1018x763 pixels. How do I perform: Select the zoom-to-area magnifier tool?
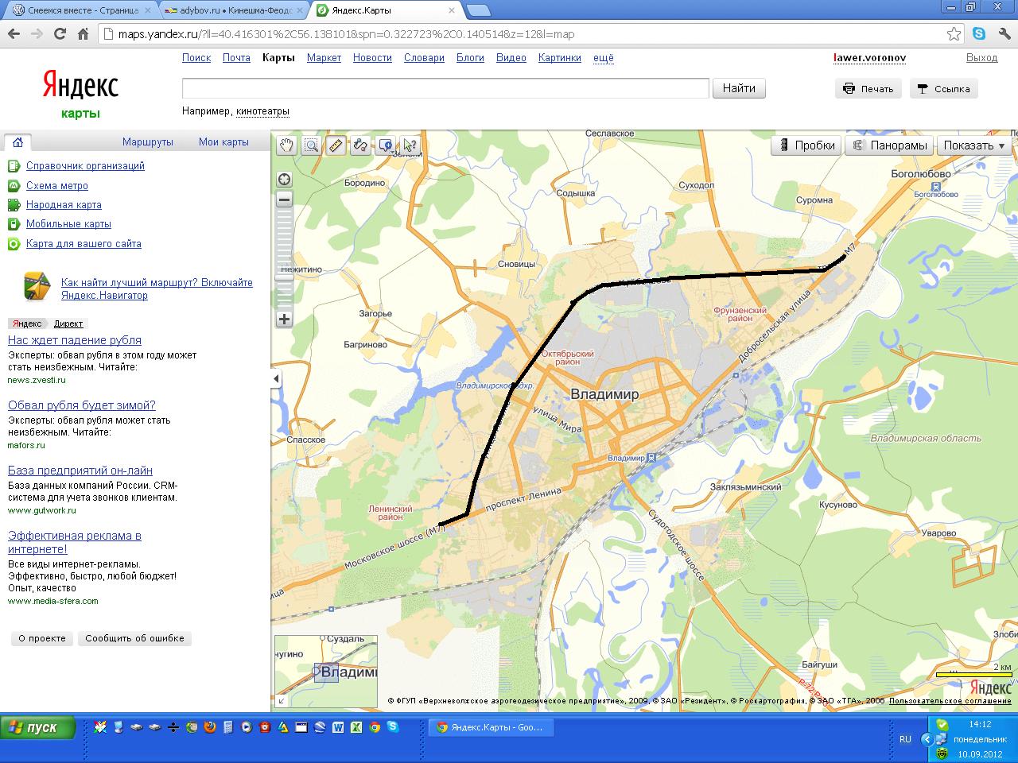[x=311, y=145]
